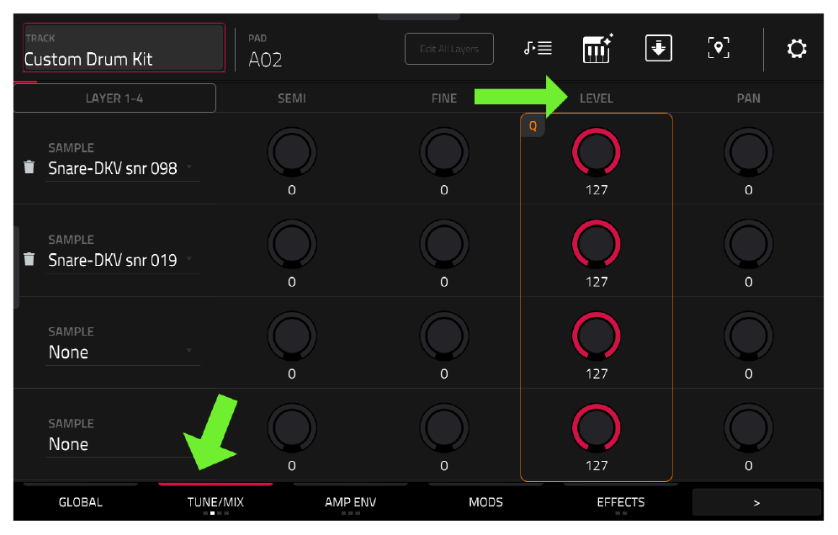The image size is (838, 535).
Task: Switch to the AMP ENV tab
Action: coord(351,502)
